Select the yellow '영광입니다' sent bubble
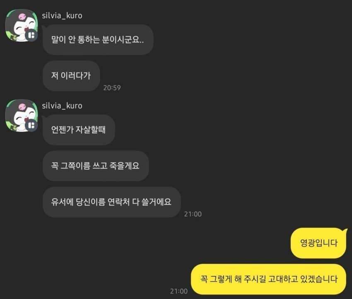The height and width of the screenshot is (299, 352). tap(318, 243)
